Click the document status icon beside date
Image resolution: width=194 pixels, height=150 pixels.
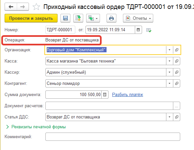point(149,30)
